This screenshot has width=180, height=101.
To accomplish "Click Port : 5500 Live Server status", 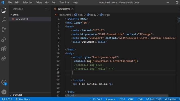I will tap(154, 99).
